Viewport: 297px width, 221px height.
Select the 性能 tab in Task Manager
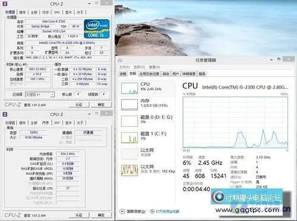point(132,73)
